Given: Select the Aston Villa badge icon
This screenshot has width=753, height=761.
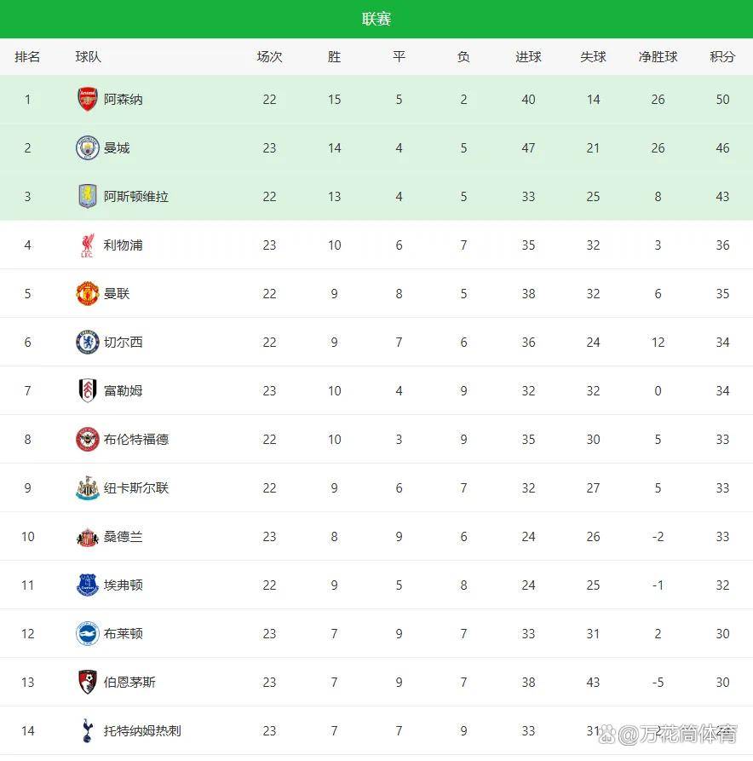Looking at the screenshot, I should [x=88, y=197].
